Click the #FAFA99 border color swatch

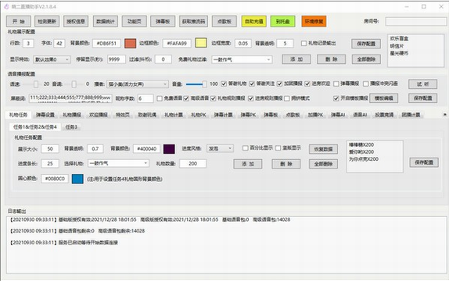(x=201, y=43)
